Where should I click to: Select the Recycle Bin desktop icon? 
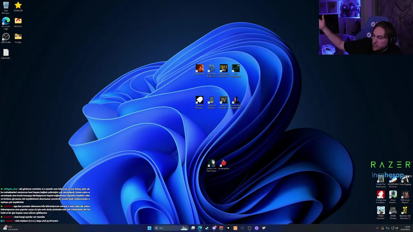tap(6, 8)
